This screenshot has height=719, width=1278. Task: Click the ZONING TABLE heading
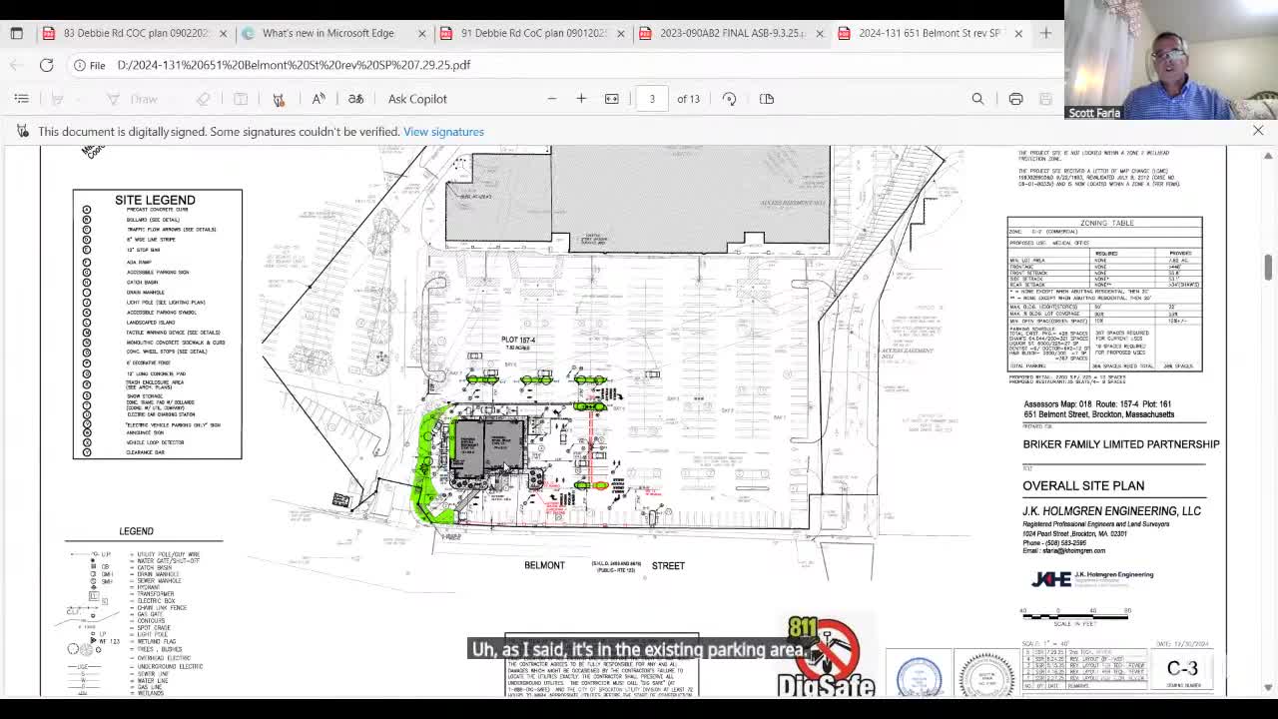1107,223
